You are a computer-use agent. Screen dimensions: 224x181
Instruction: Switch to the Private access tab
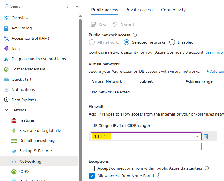[139, 10]
